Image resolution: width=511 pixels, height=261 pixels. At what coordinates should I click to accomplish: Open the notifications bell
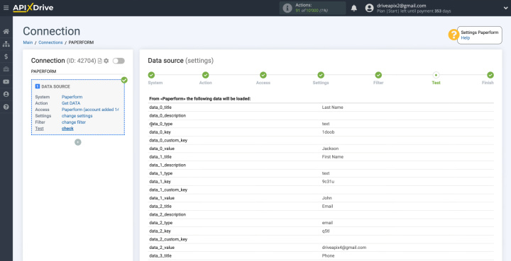pos(354,8)
